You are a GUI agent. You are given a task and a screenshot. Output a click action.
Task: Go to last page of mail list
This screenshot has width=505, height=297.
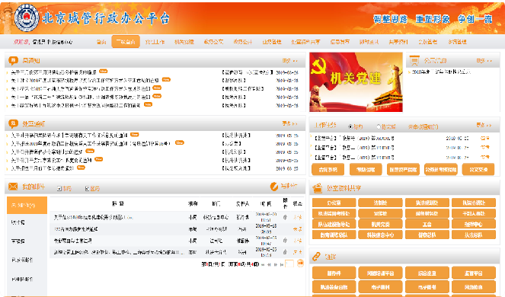[x=282, y=264]
